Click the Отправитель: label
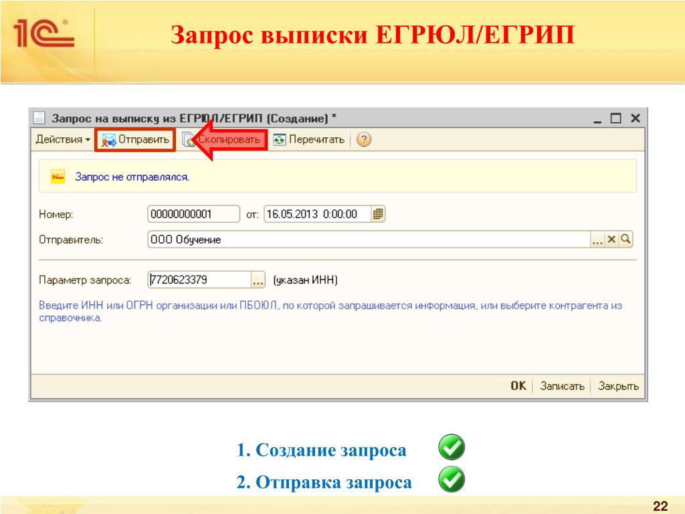 [71, 240]
